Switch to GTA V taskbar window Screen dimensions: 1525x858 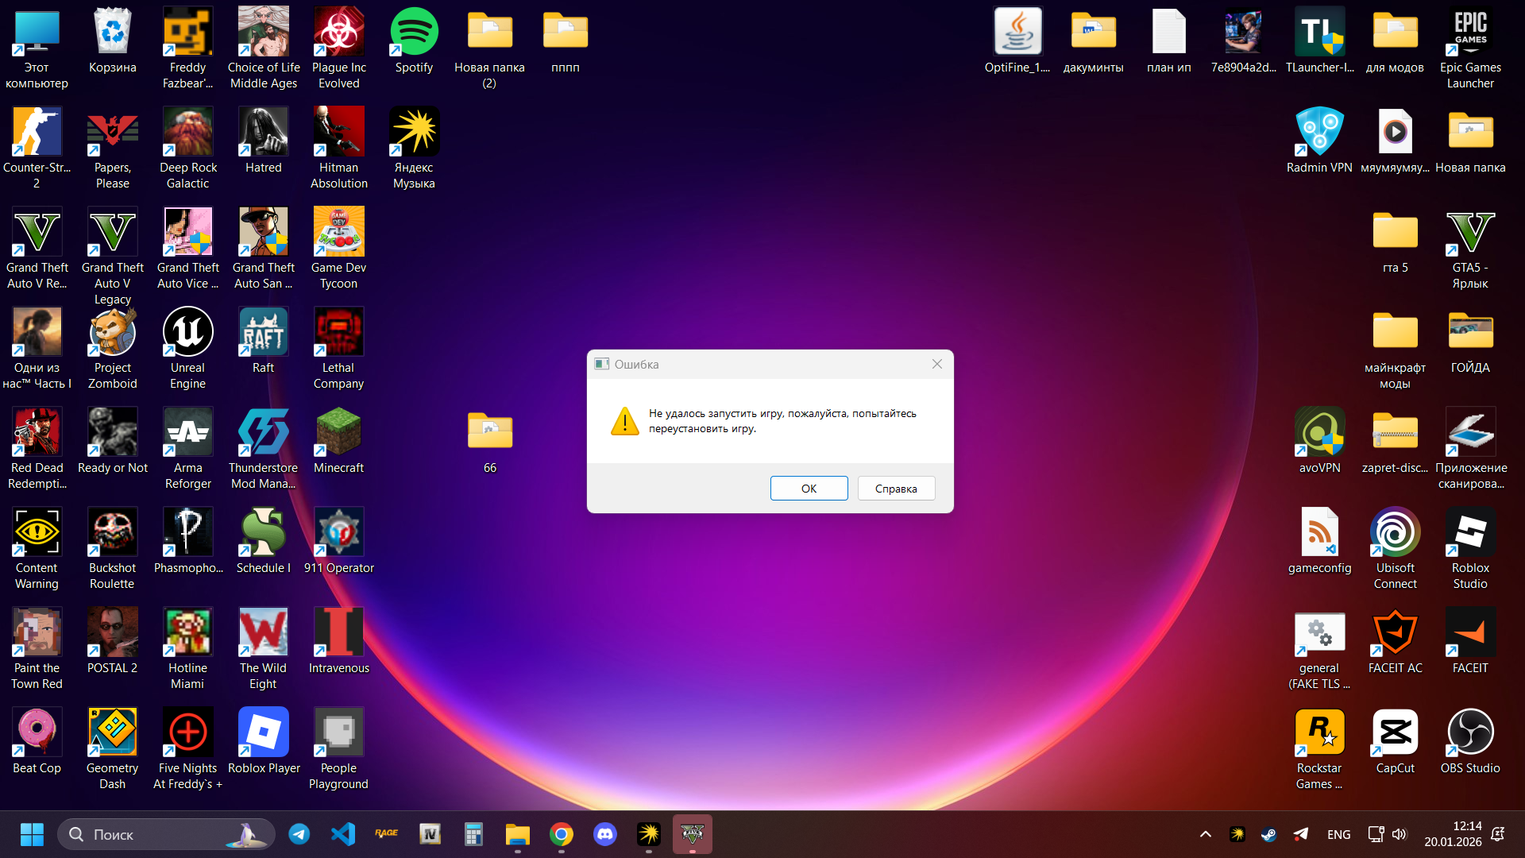point(693,834)
